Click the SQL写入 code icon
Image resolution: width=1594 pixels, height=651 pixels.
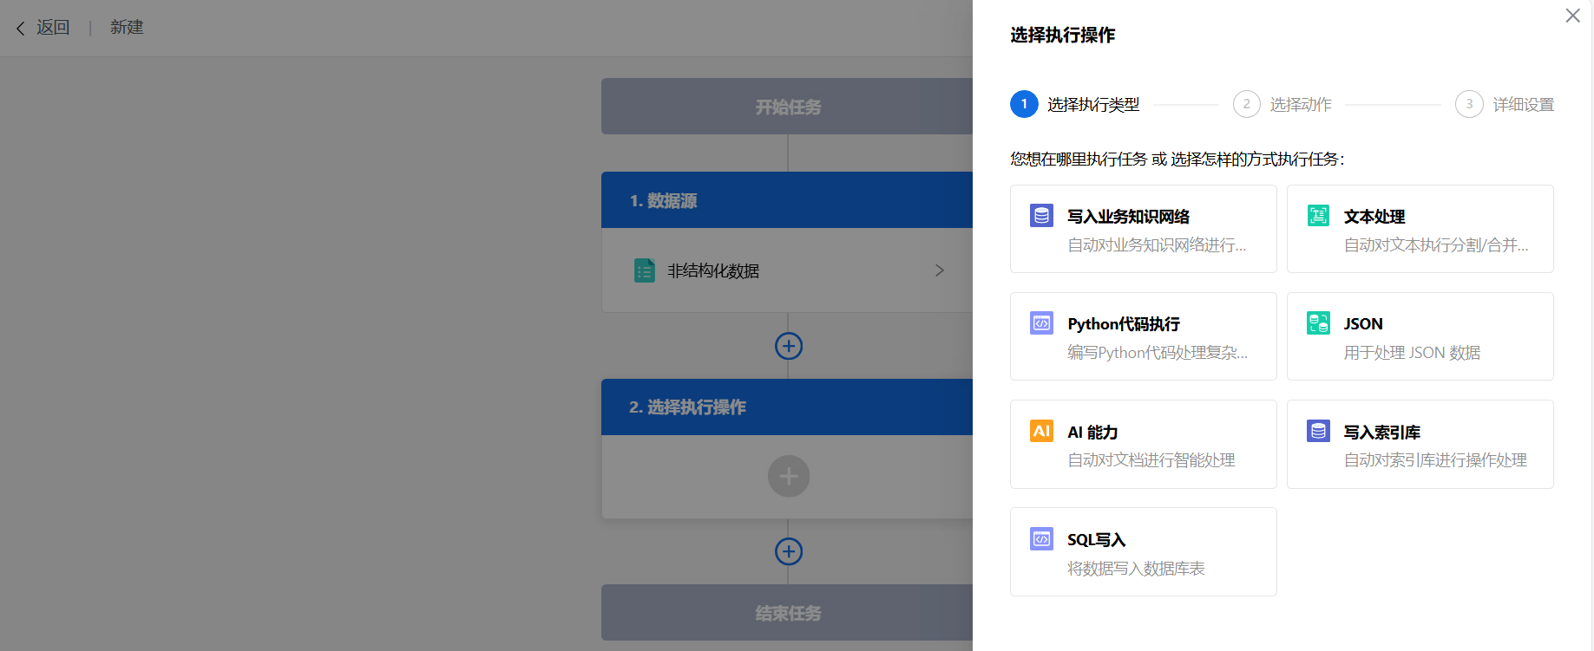click(x=1041, y=538)
